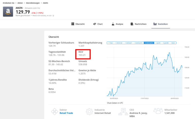Click the Amazon.com Inc company name

tap(32, 8)
